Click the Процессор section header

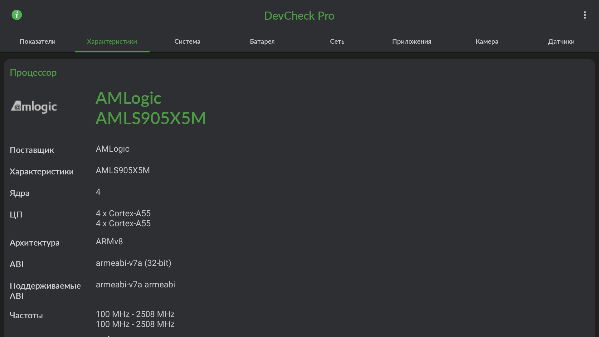coord(33,72)
